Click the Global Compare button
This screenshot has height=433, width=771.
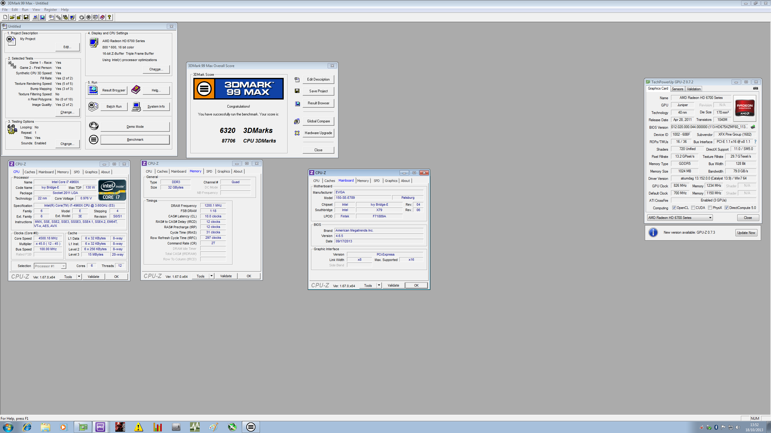click(318, 121)
